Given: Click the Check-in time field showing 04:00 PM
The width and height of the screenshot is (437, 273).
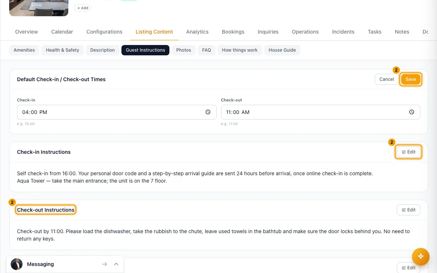Looking at the screenshot, I should pyautogui.click(x=117, y=112).
